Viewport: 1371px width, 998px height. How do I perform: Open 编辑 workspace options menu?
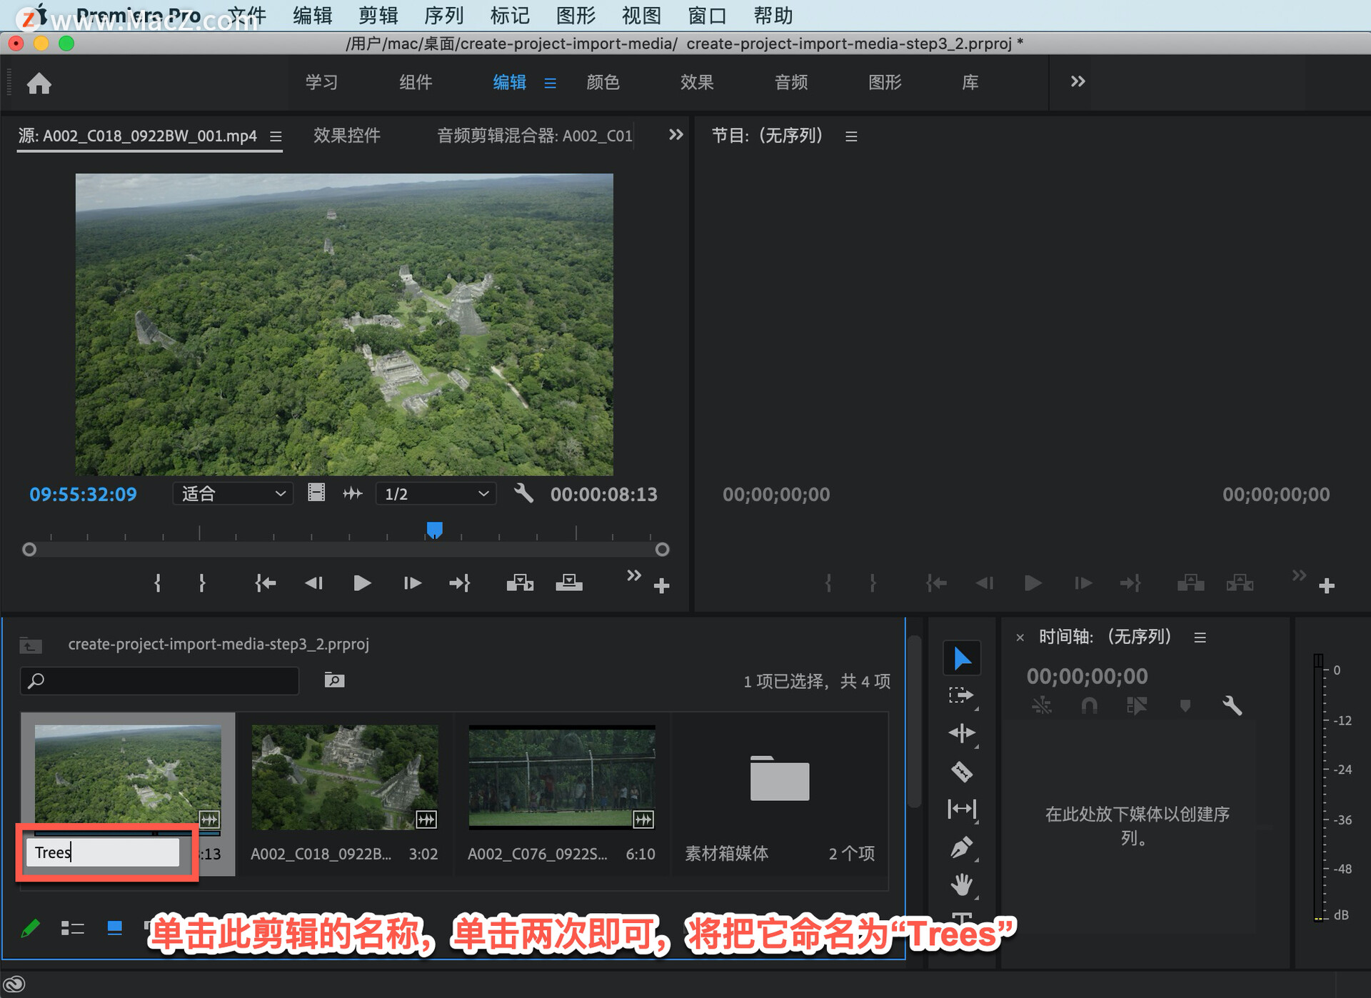tap(550, 84)
